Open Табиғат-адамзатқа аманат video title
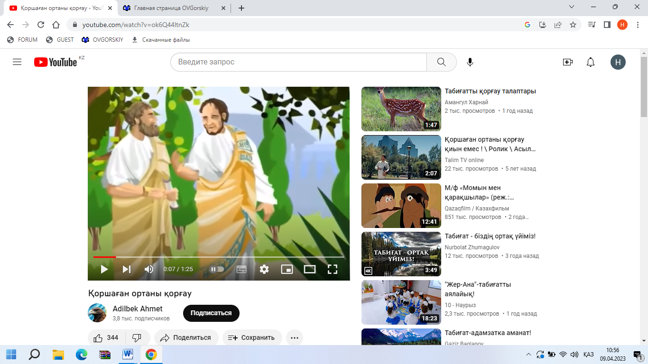The image size is (648, 364). 488,333
